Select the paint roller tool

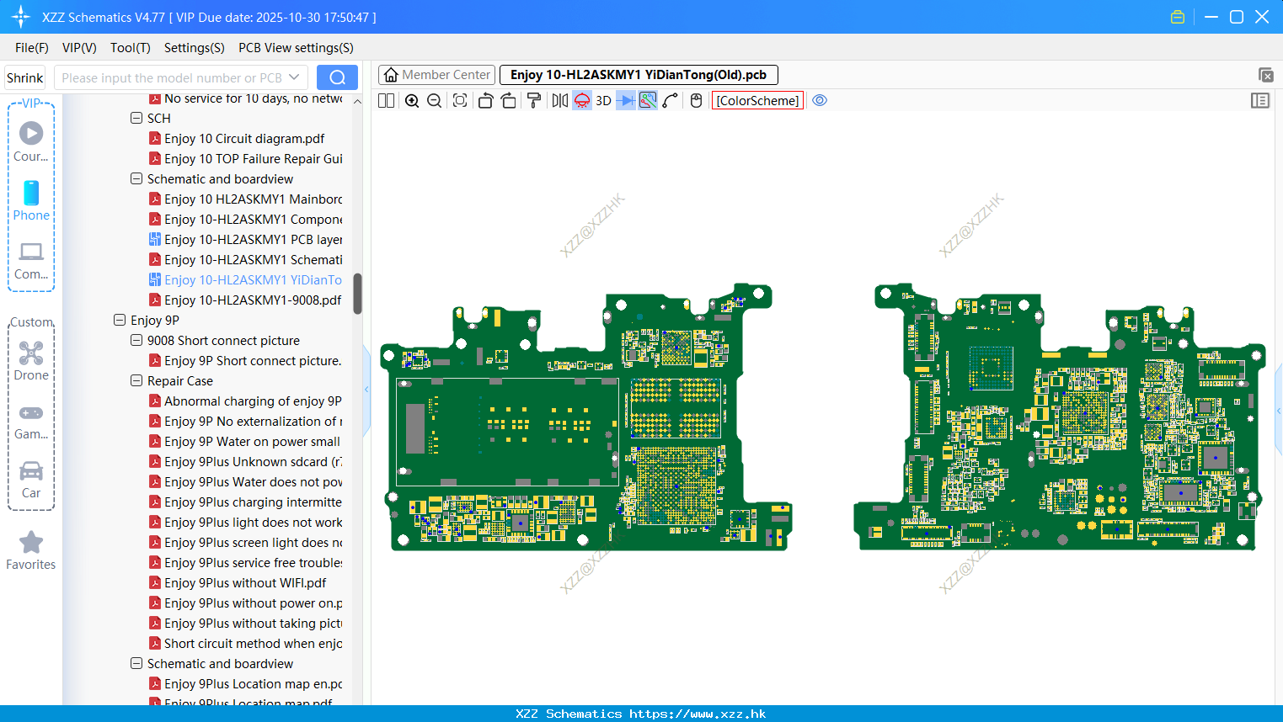coord(533,101)
